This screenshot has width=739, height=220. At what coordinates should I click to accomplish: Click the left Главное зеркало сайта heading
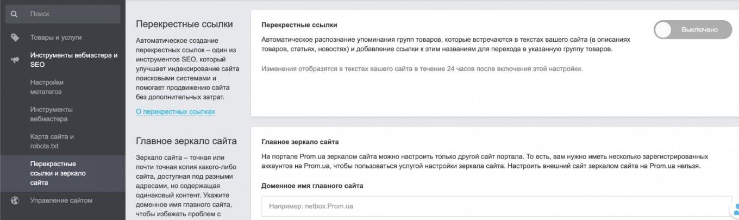pyautogui.click(x=186, y=141)
